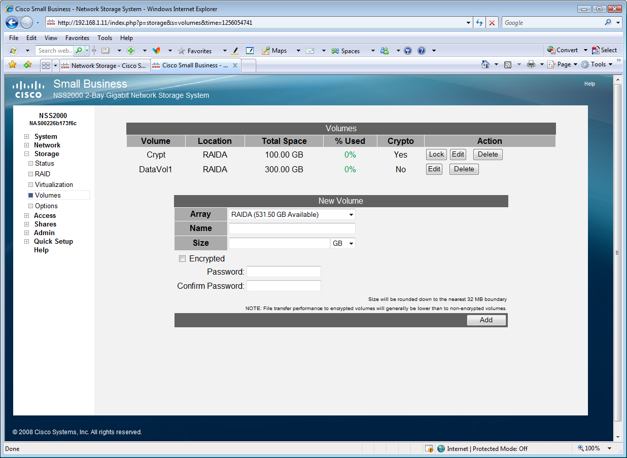Open the Help menu in menu bar
The width and height of the screenshot is (627, 458).
tap(126, 38)
